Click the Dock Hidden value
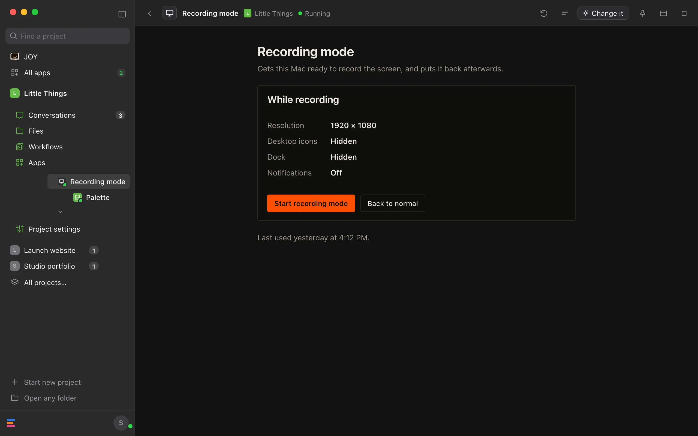The height and width of the screenshot is (436, 698). point(344,157)
